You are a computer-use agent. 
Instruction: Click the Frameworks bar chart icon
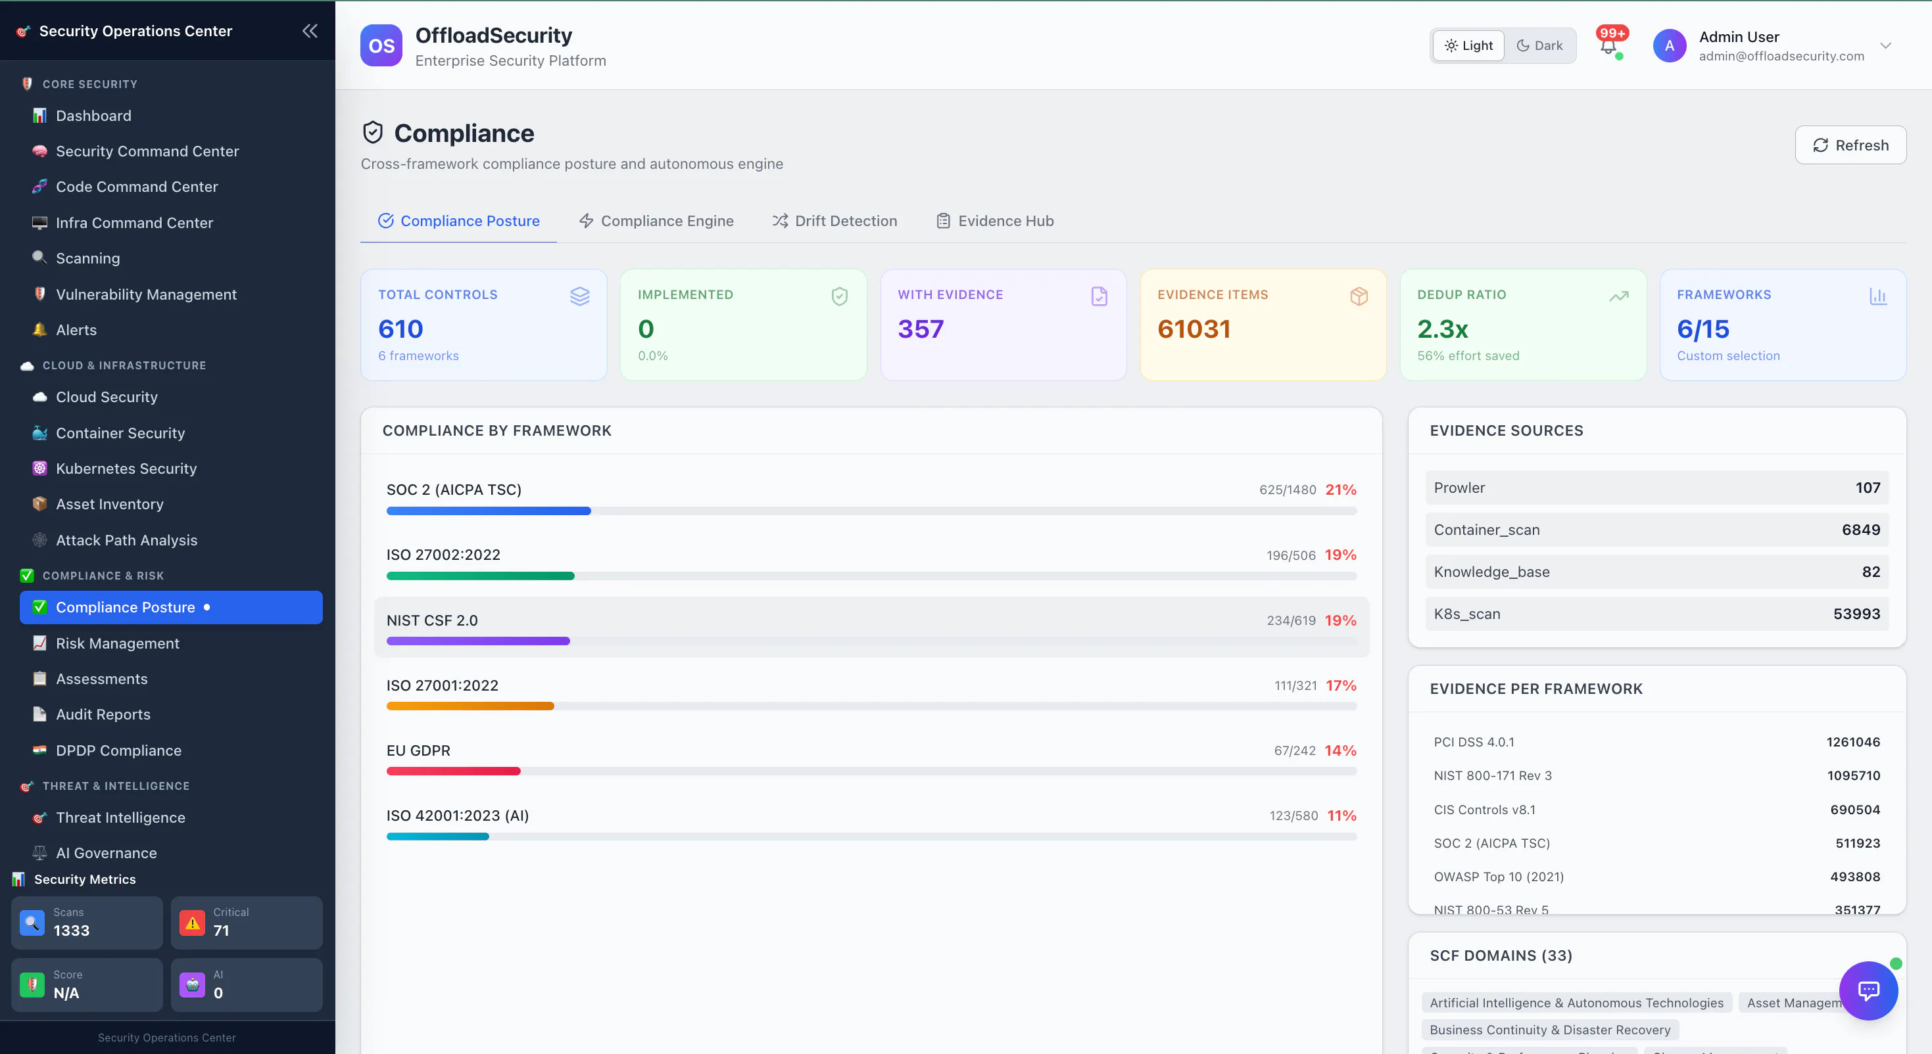click(1878, 296)
